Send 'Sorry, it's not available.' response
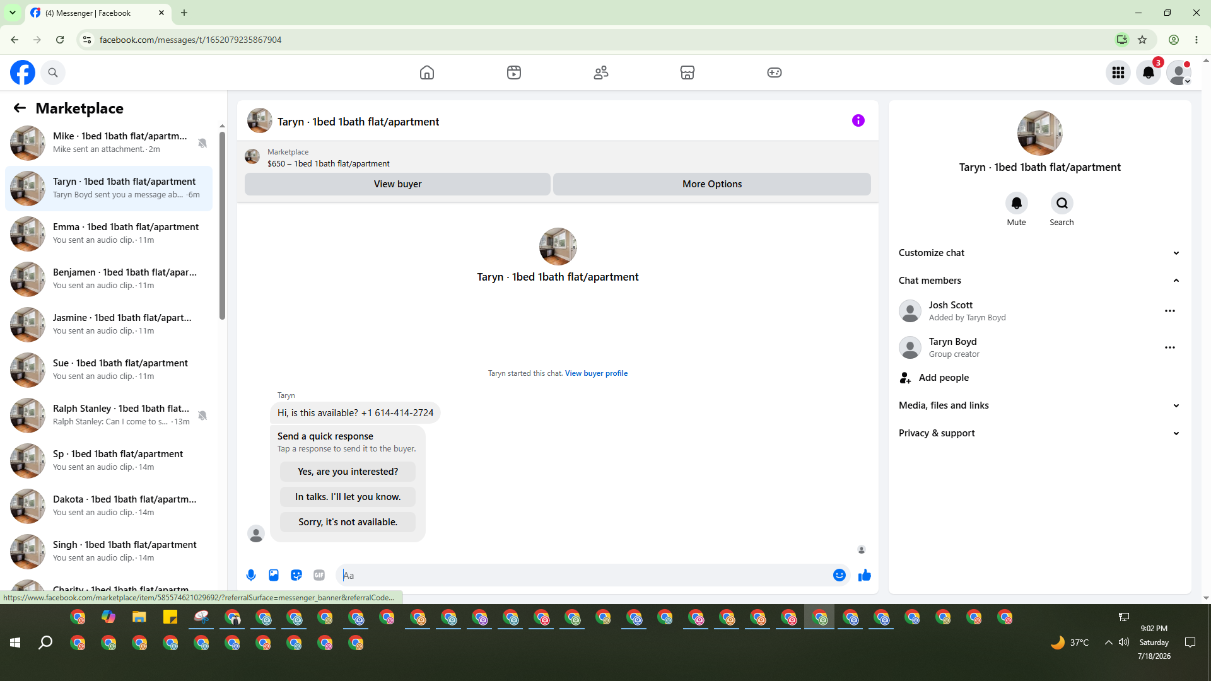 click(x=348, y=522)
